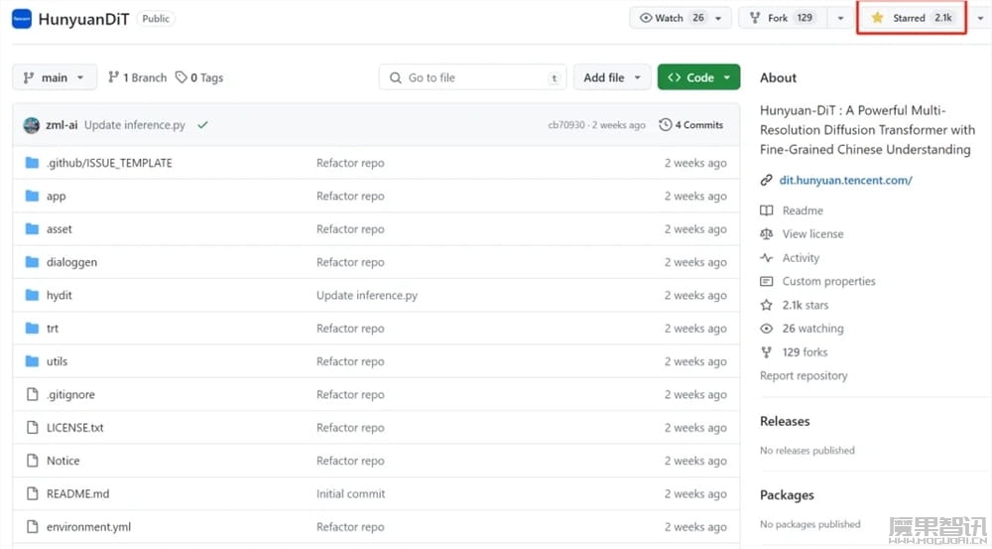992x549 pixels.
Task: Click the dialoggen folder icon
Action: (32, 261)
